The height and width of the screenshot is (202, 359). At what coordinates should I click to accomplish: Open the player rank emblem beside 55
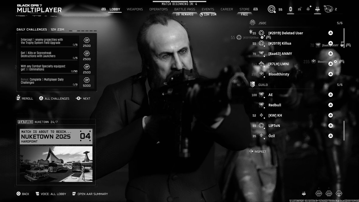click(271, 9)
